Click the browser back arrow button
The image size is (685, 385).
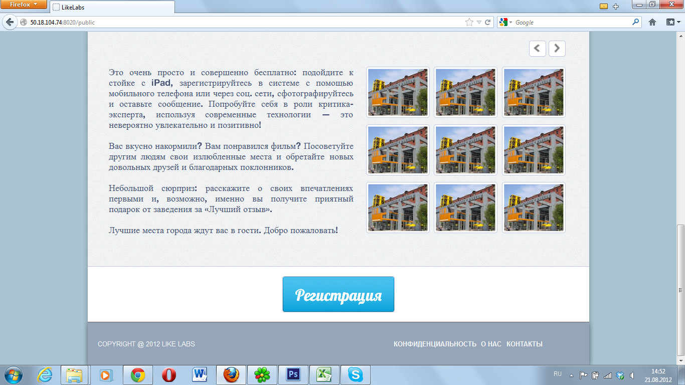10,22
